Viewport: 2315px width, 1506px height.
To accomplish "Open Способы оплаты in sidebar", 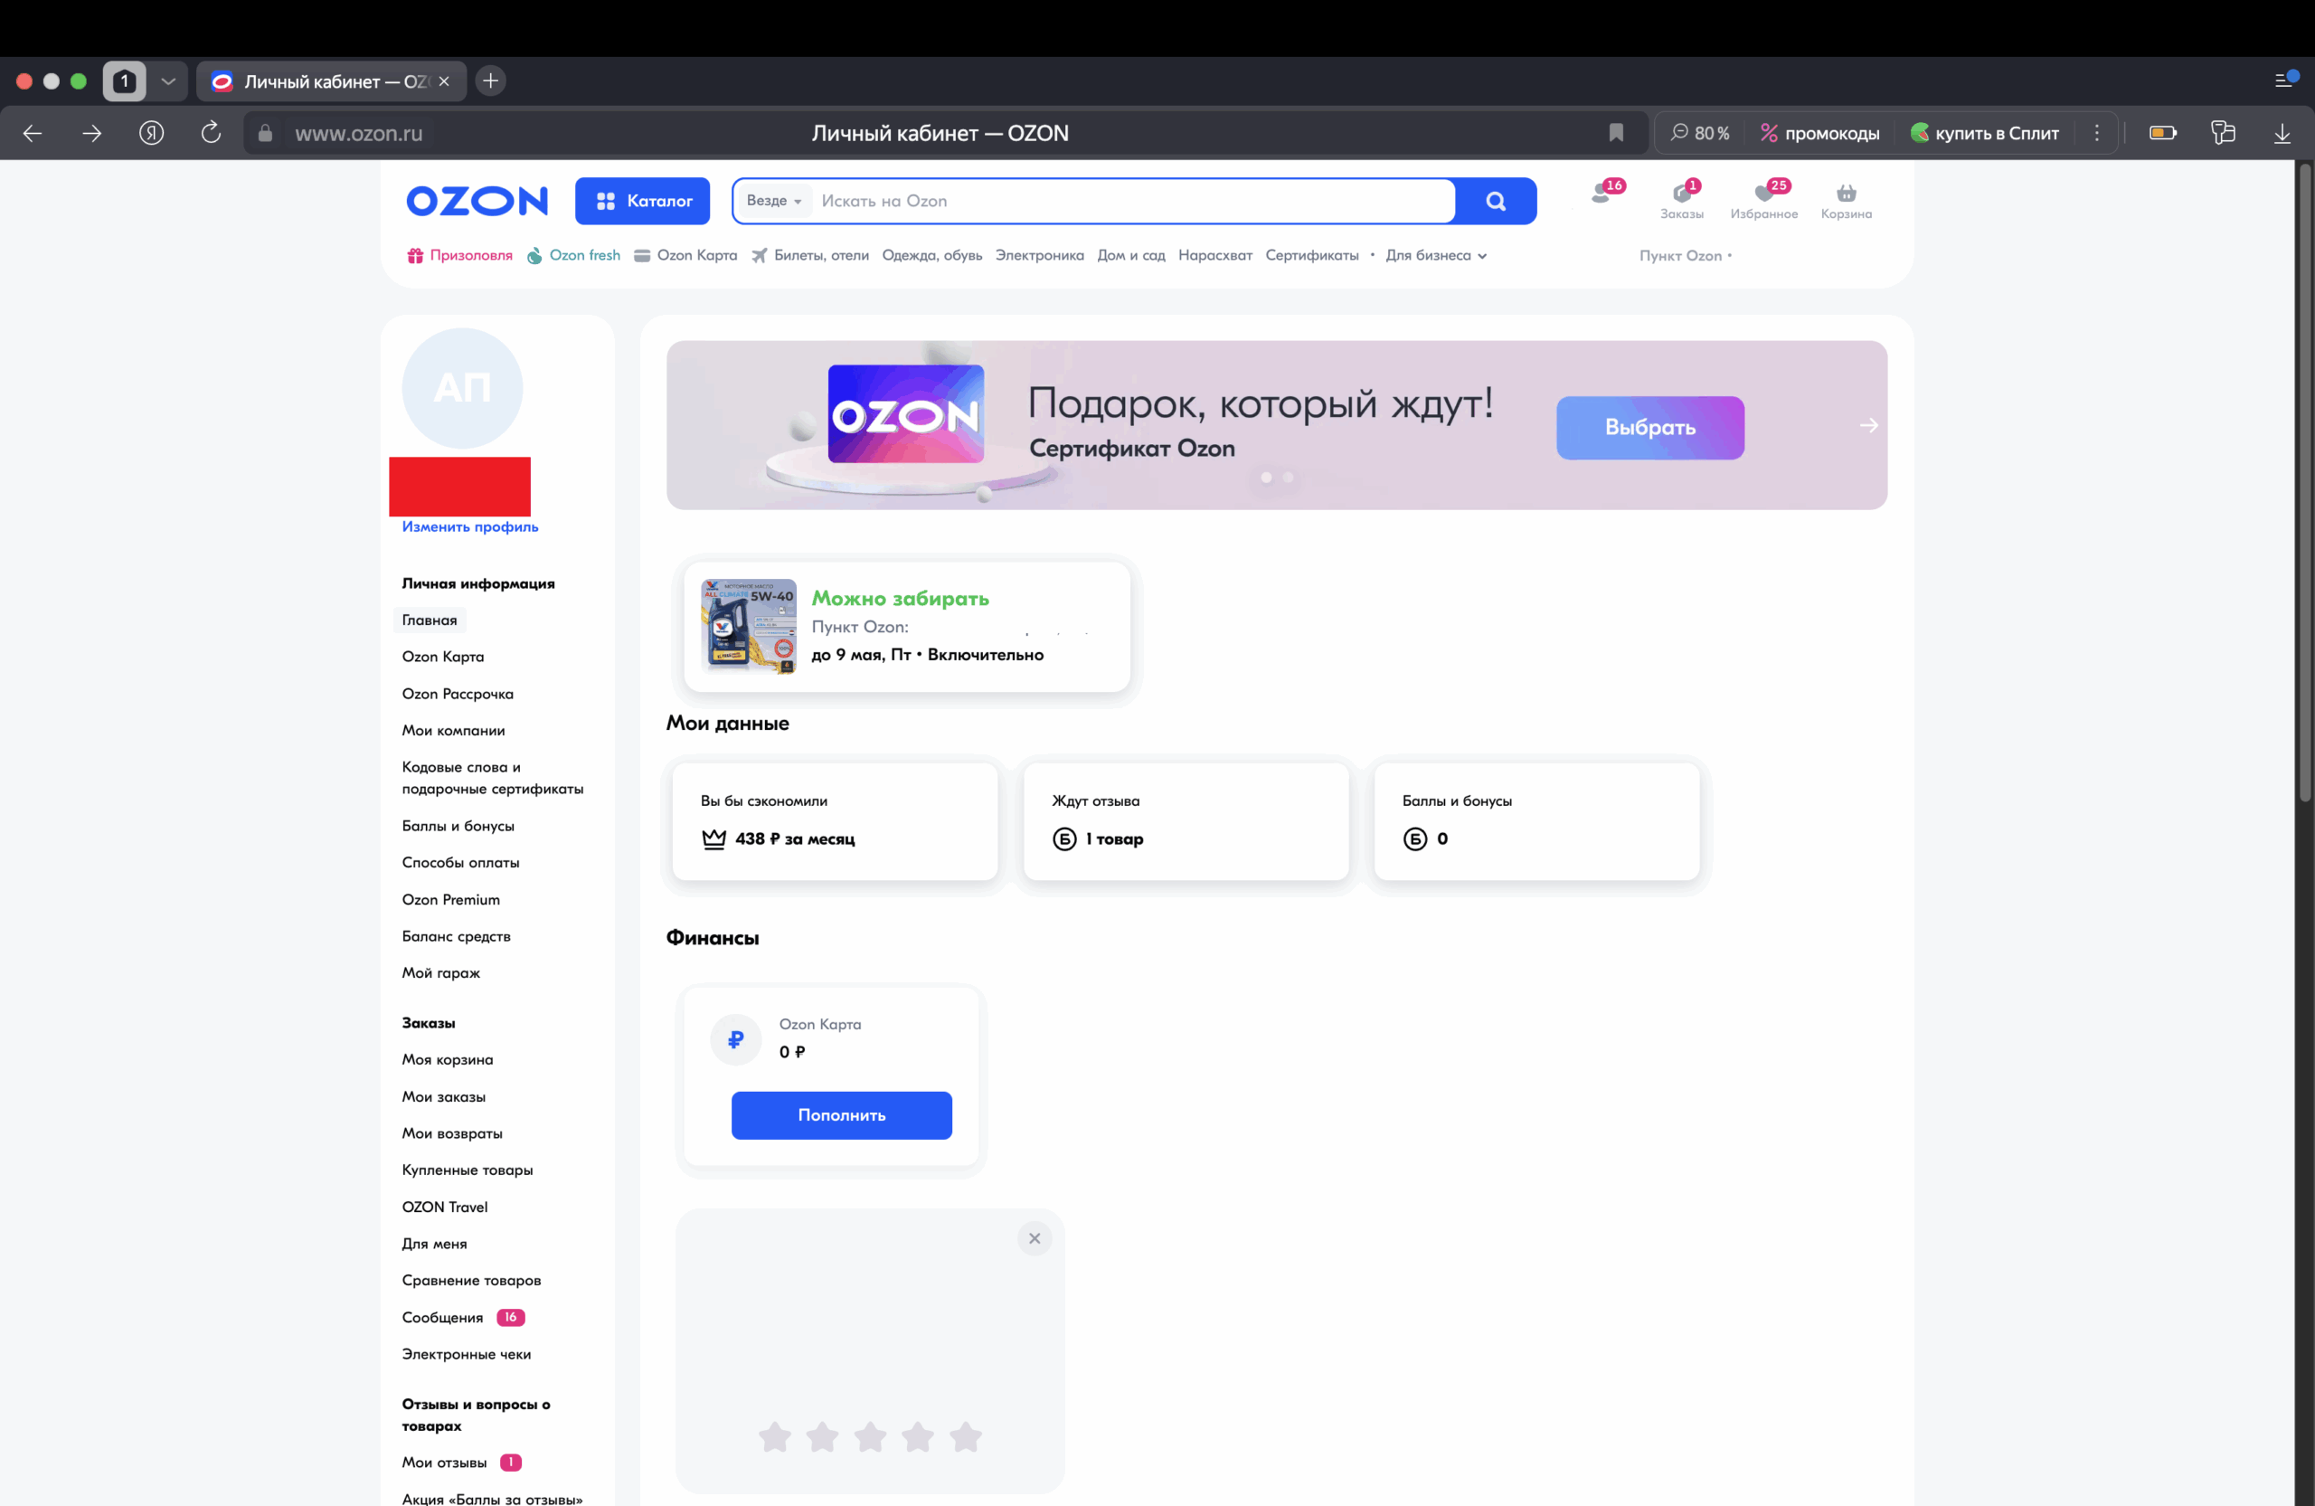I will [460, 863].
